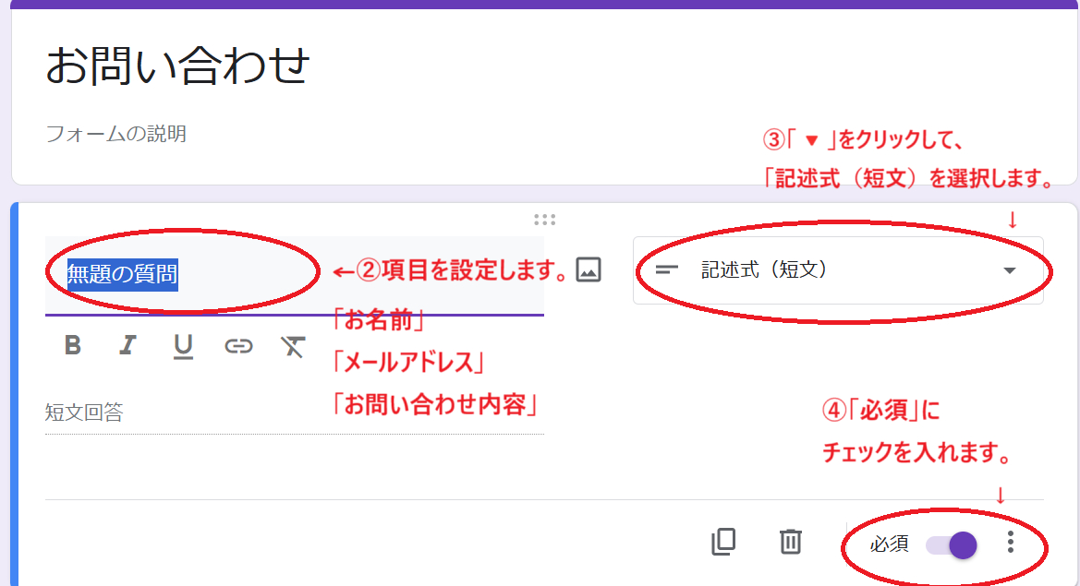Grab the six-dot drag handle
1080x586 pixels.
click(x=544, y=220)
